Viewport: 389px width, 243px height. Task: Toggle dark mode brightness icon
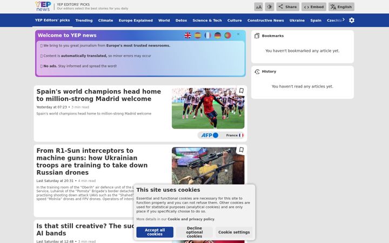[x=270, y=7]
